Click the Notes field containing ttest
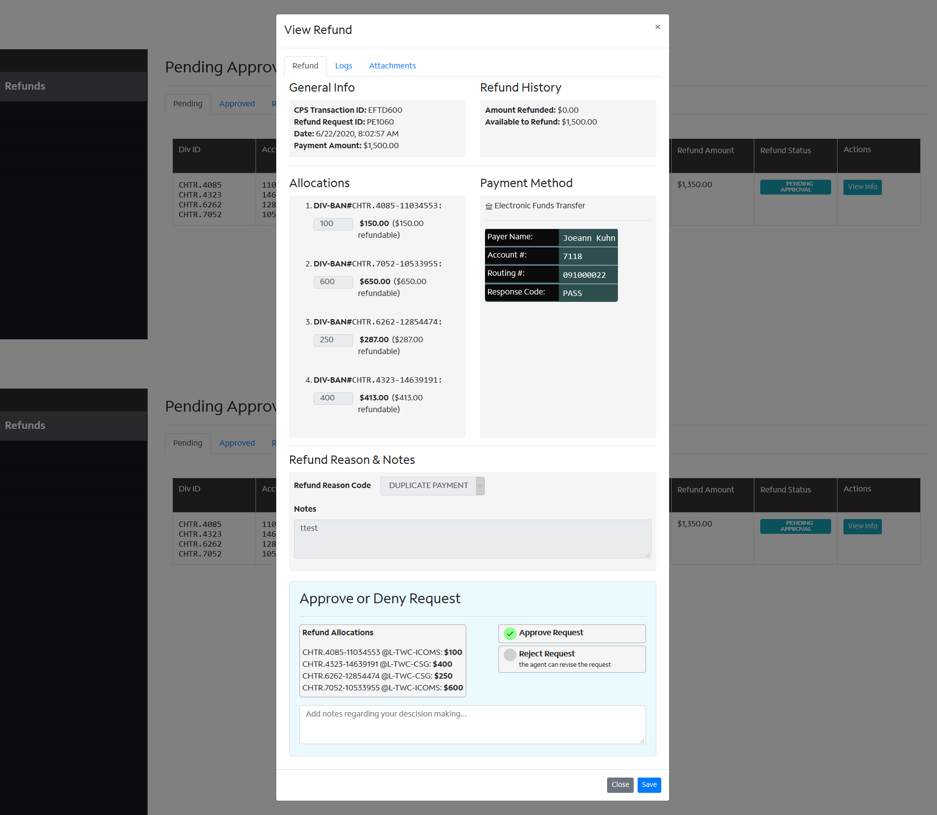This screenshot has width=937, height=815. click(x=472, y=538)
